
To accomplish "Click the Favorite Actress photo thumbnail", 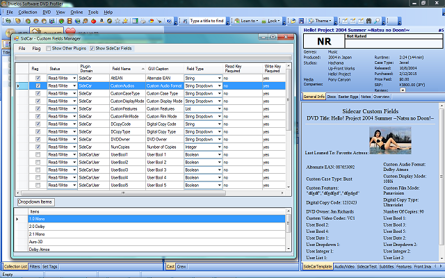I will coord(390,140).
